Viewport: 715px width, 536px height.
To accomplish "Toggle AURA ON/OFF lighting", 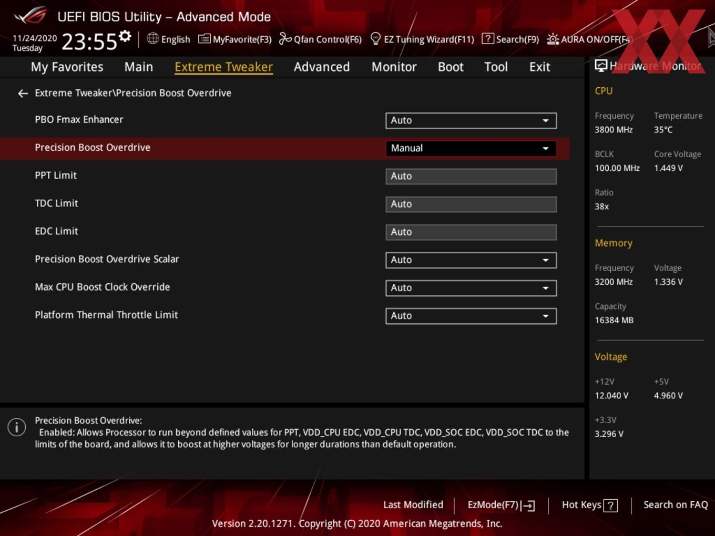I will coord(588,39).
